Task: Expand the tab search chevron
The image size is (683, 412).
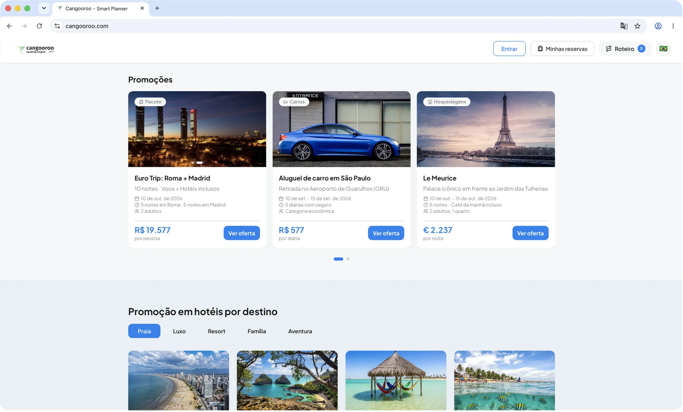Action: click(x=44, y=8)
